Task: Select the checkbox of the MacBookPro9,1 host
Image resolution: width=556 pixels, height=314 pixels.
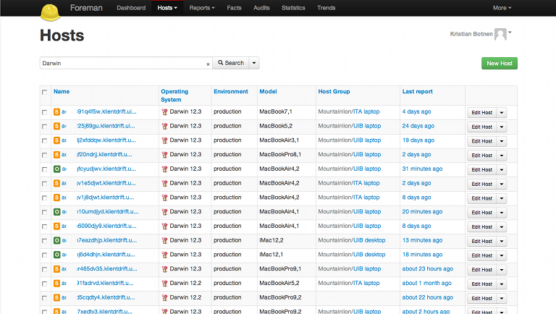Action: pyautogui.click(x=44, y=269)
